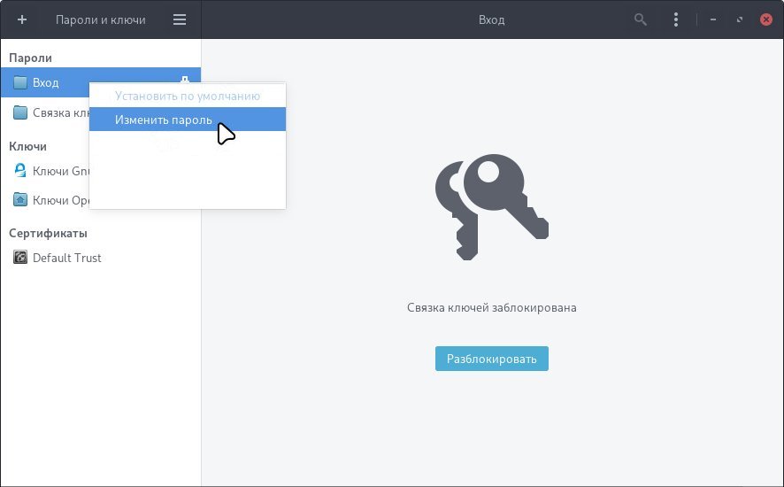Click the Связка ключей заблокирована message

tap(491, 307)
